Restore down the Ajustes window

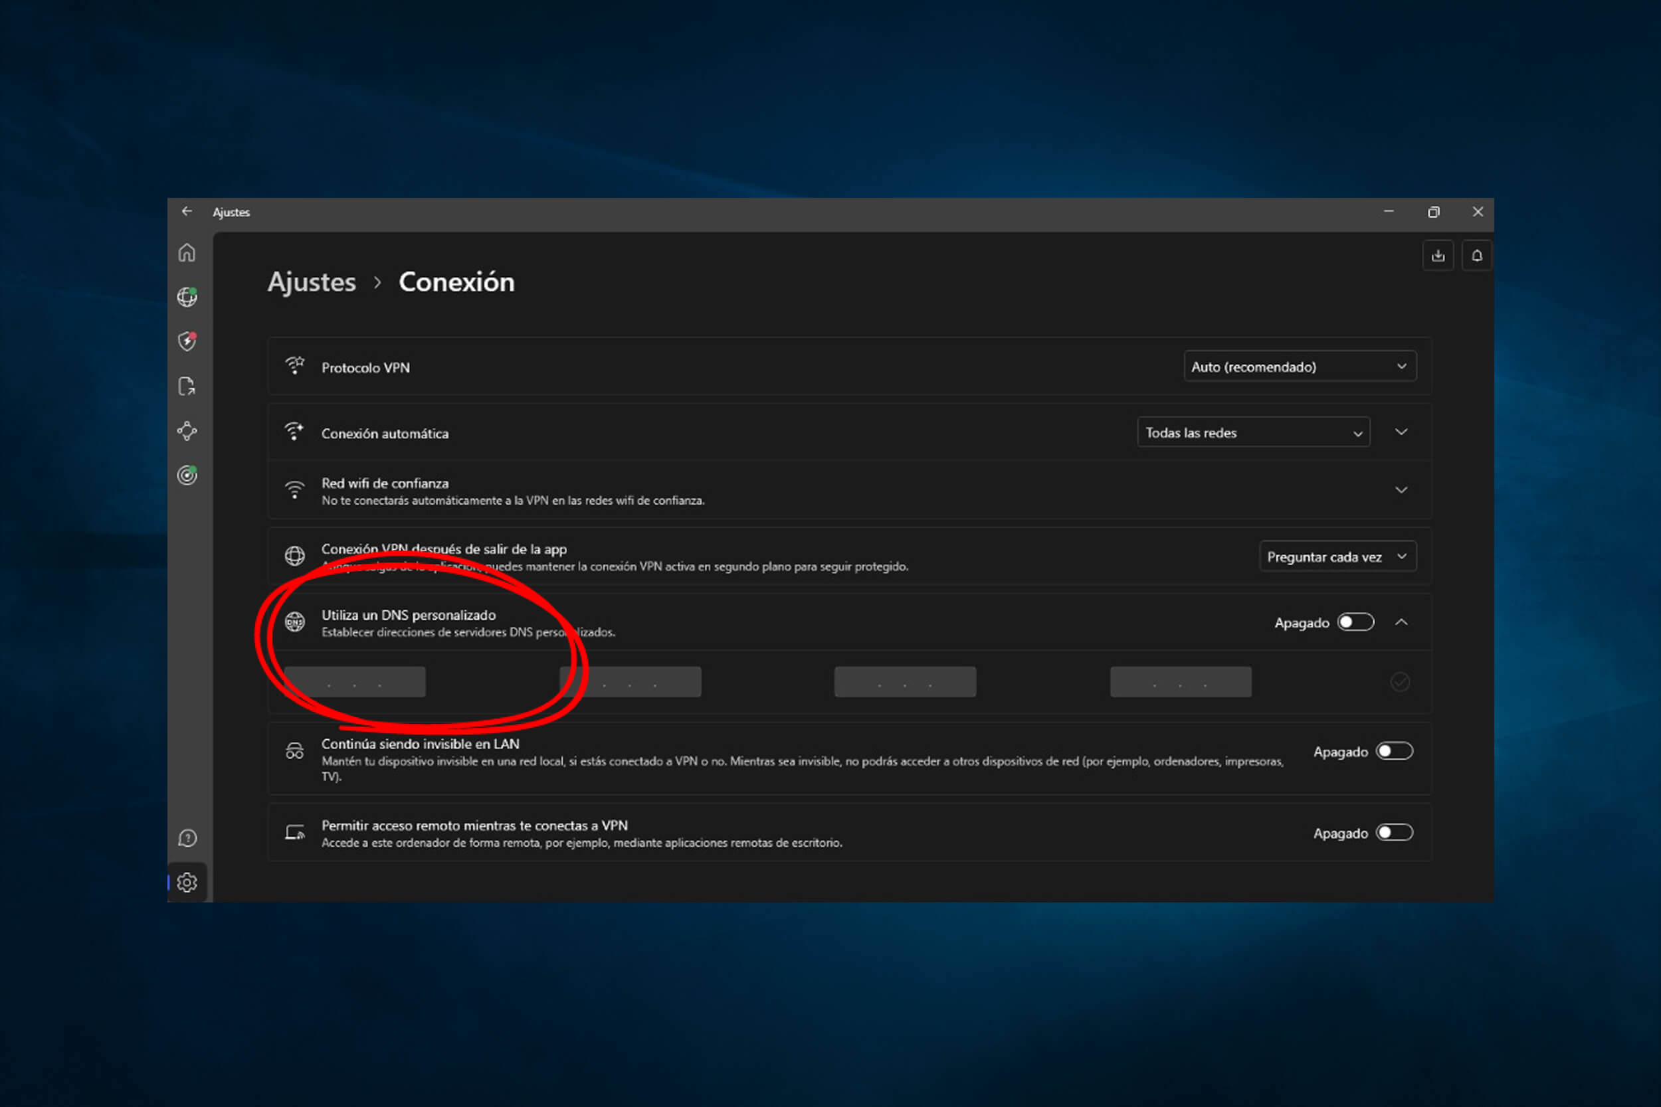tap(1433, 212)
